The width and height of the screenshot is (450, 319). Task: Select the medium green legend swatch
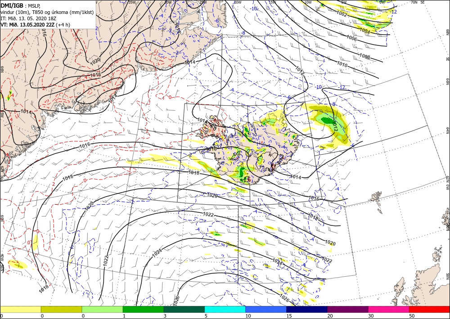tap(143, 309)
